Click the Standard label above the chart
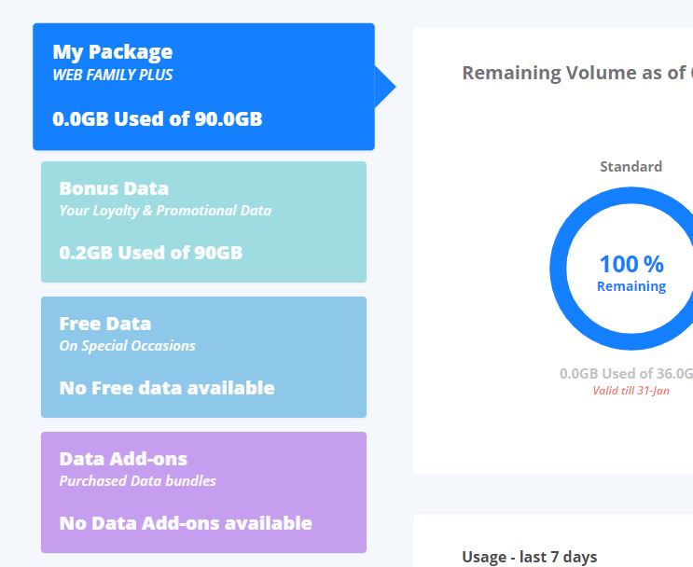The height and width of the screenshot is (567, 693). click(631, 167)
